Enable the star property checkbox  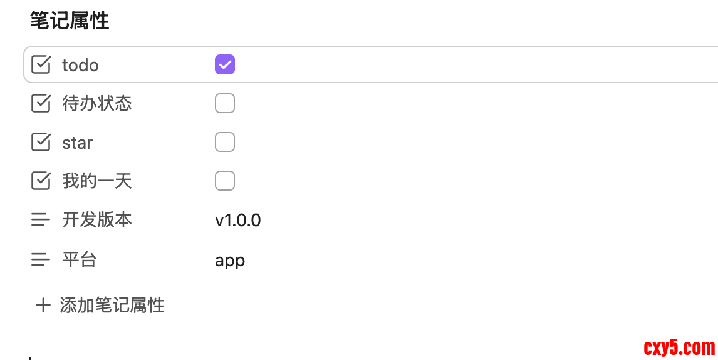point(225,142)
